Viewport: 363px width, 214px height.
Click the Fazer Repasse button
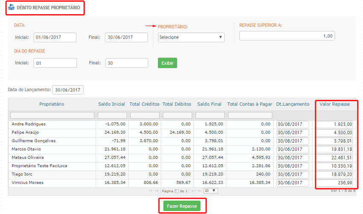[x=182, y=206]
